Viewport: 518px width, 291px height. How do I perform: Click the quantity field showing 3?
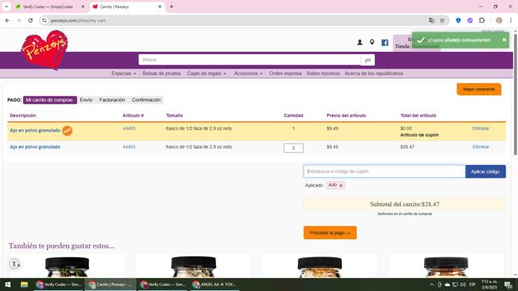pyautogui.click(x=293, y=148)
